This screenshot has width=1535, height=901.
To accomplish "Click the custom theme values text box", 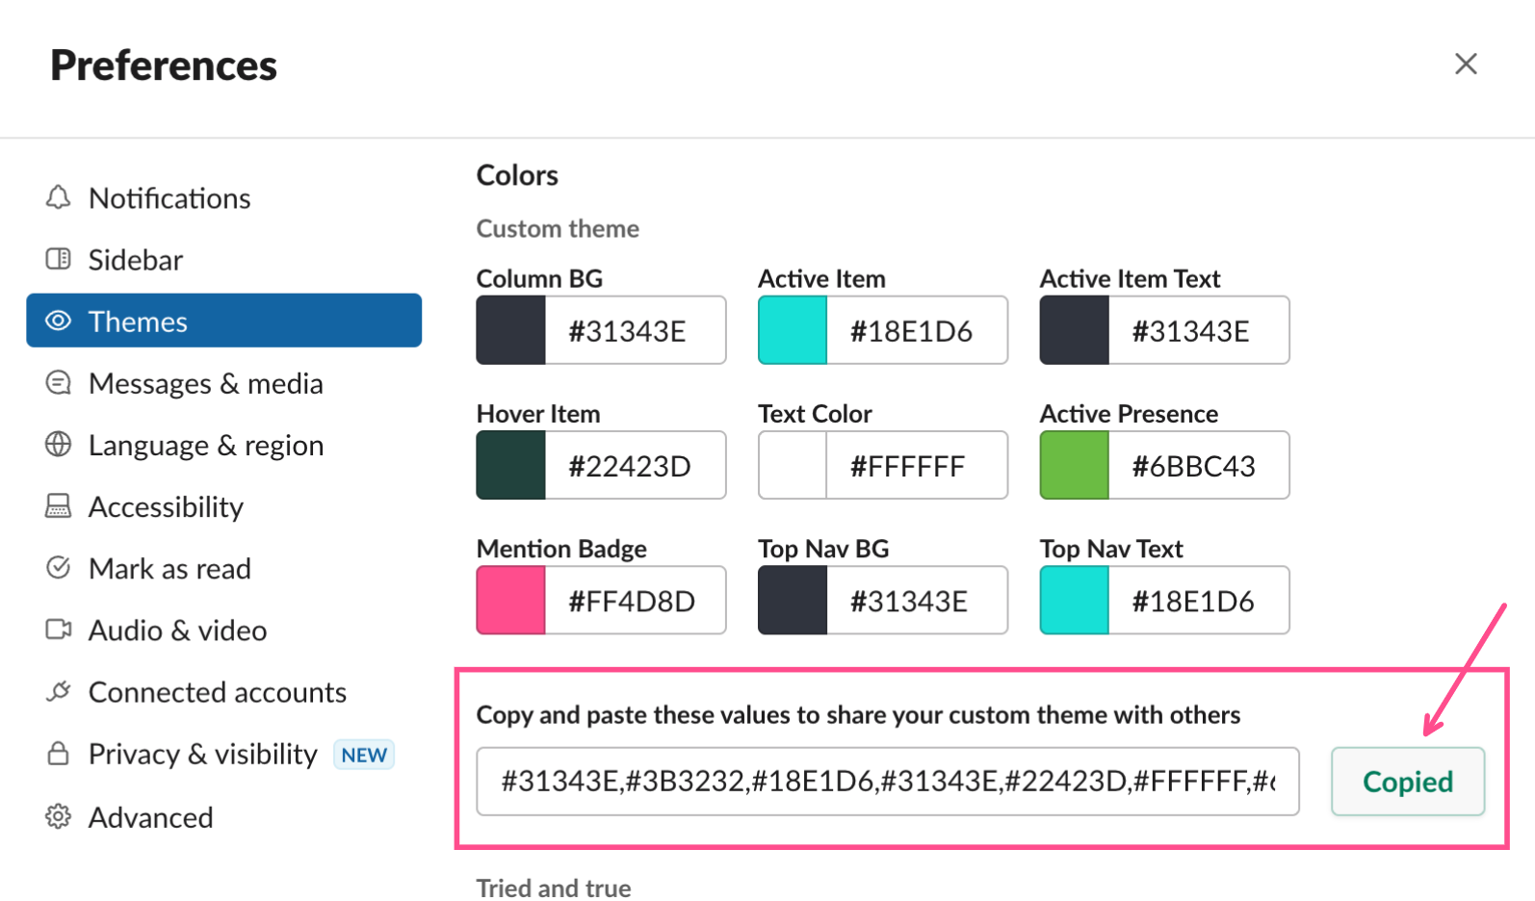I will (887, 781).
